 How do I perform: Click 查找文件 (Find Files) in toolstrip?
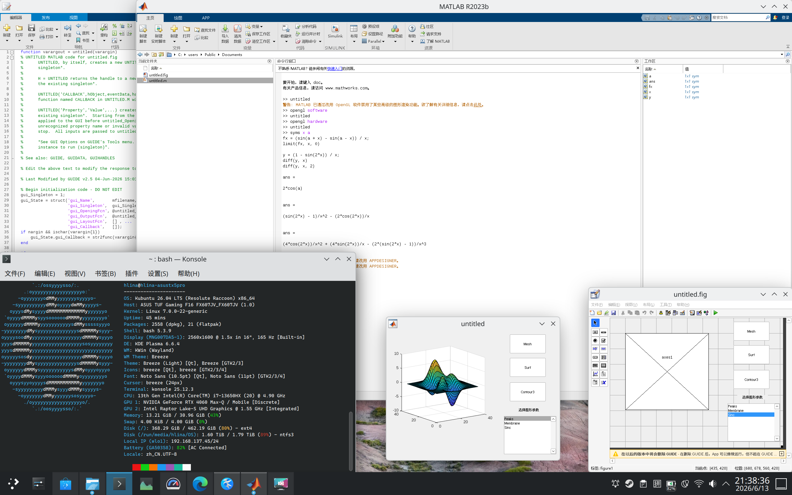coord(205,30)
